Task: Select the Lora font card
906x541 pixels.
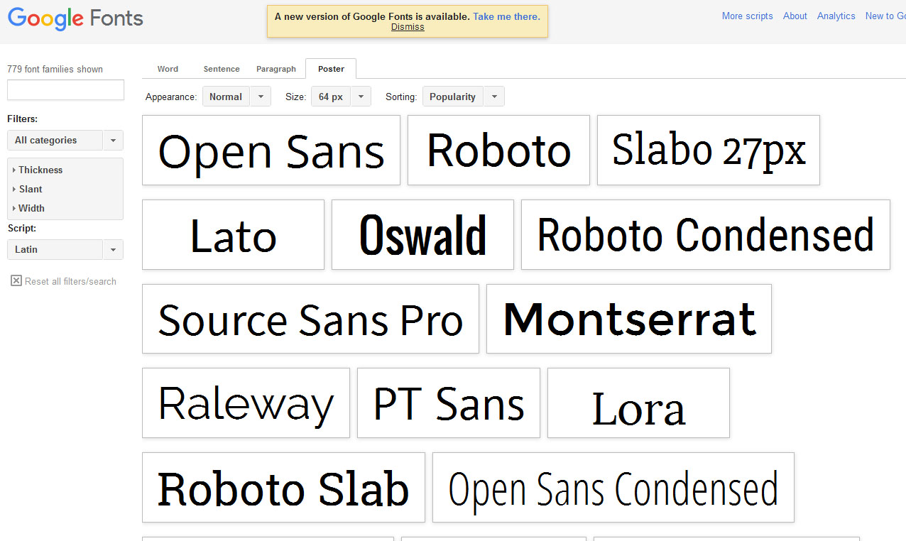Action: [638, 403]
